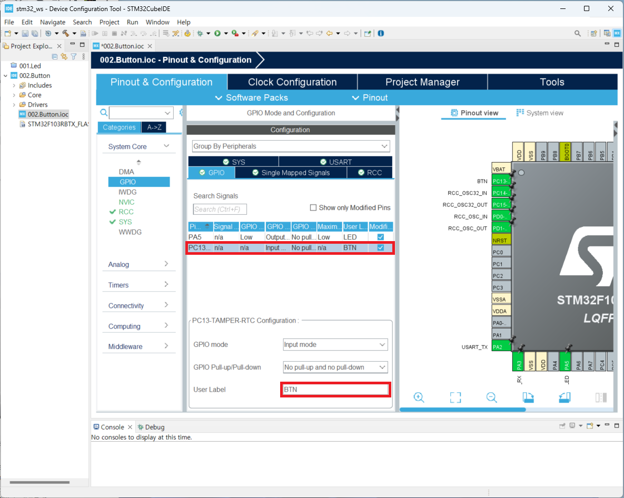Click the Build hammer icon

pos(66,33)
